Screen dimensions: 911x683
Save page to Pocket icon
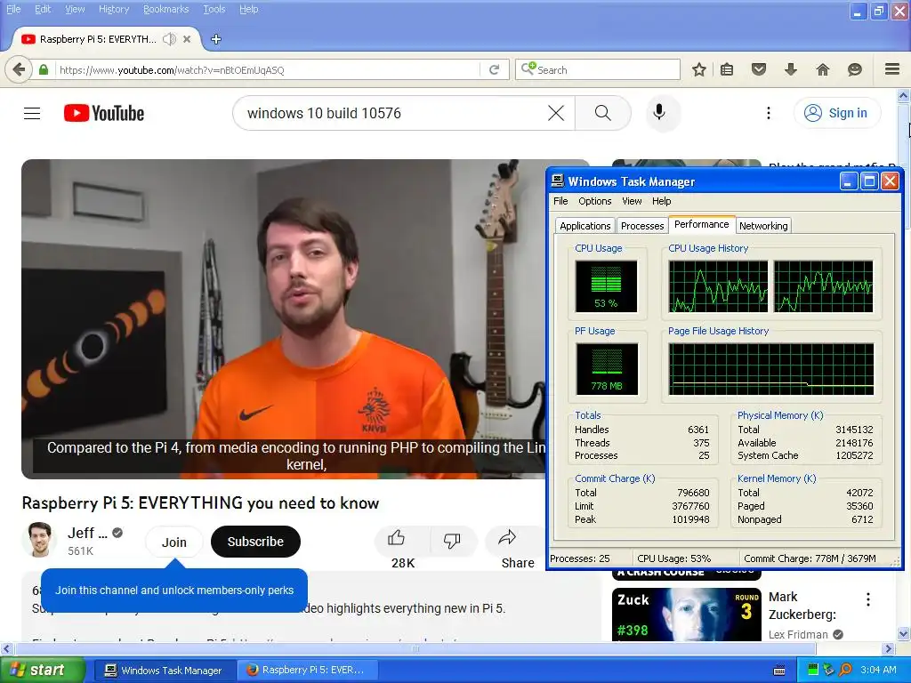pyautogui.click(x=758, y=69)
